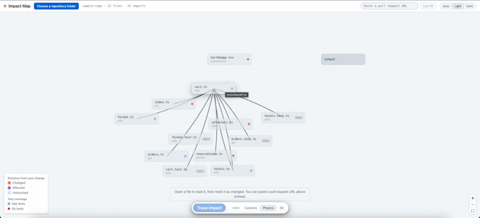Zoom in with the plus button

473,198
